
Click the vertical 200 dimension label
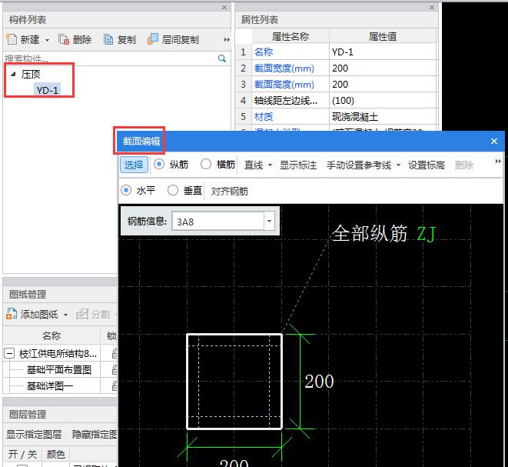319,381
